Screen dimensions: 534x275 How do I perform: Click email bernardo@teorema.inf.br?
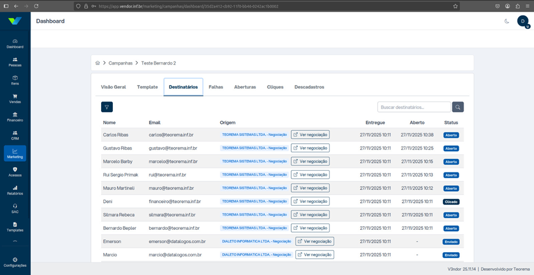(174, 228)
